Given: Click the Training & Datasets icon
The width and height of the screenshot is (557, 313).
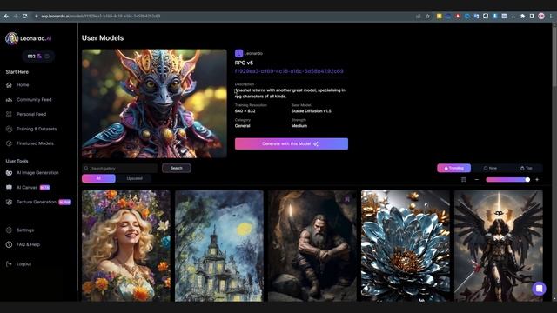Looking at the screenshot, I should point(9,129).
